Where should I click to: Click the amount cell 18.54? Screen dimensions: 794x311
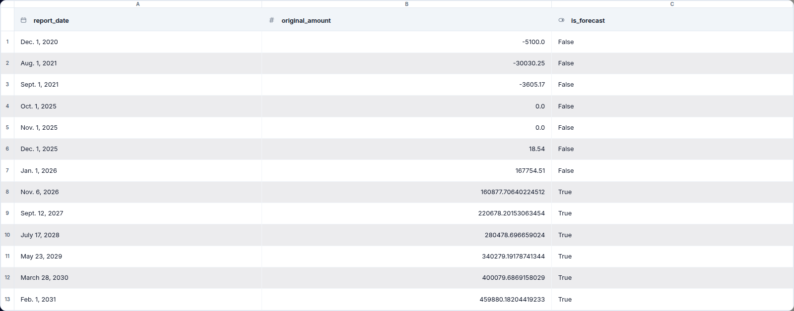coord(406,149)
